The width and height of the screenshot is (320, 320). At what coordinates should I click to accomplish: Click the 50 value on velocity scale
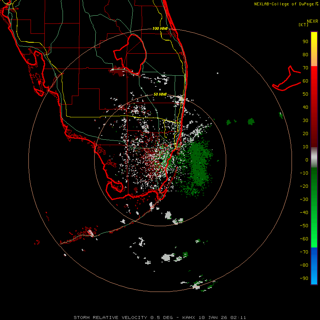(x=305, y=94)
